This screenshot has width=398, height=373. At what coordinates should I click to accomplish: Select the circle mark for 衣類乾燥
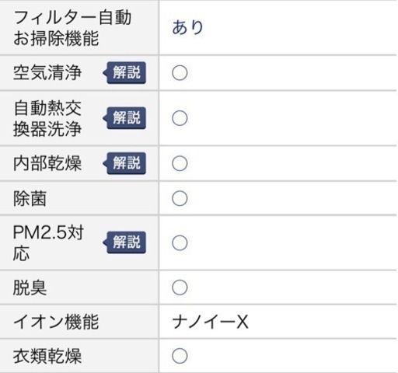(180, 356)
